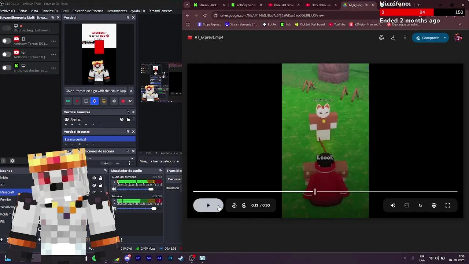
Task: Open Premiere Pro from taskbar
Action: coord(138,258)
